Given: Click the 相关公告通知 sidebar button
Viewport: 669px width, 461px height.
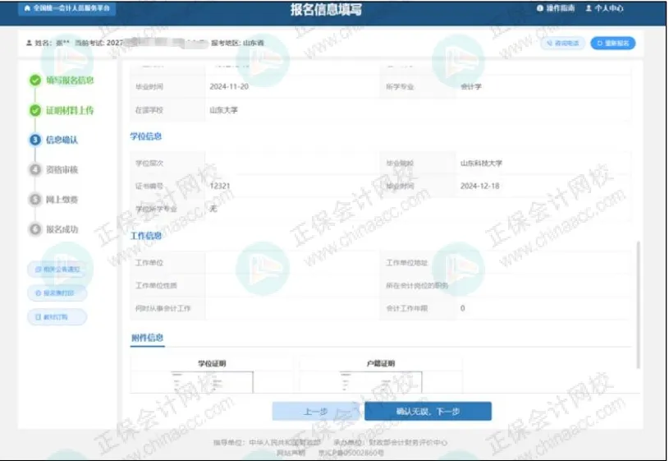Looking at the screenshot, I should [x=57, y=270].
